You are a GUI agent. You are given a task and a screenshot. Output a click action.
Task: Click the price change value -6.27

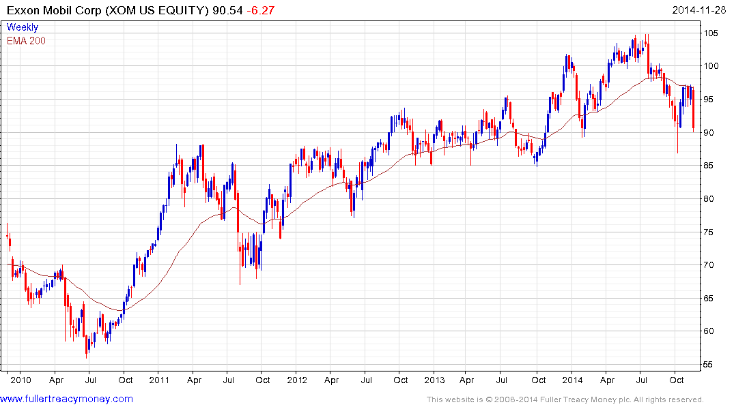tap(261, 10)
